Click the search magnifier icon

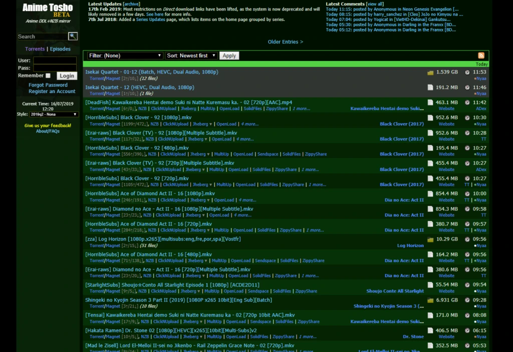point(73,36)
